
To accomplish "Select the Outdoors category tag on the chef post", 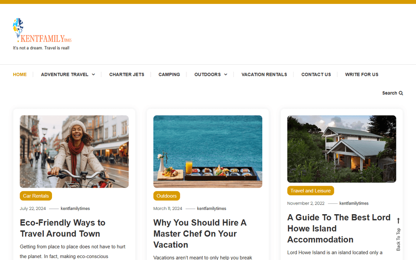I will pyautogui.click(x=167, y=196).
